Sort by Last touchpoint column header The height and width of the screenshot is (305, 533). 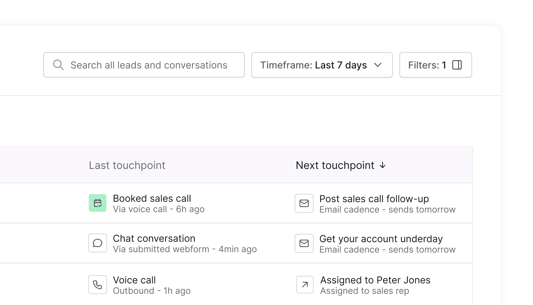(x=127, y=165)
